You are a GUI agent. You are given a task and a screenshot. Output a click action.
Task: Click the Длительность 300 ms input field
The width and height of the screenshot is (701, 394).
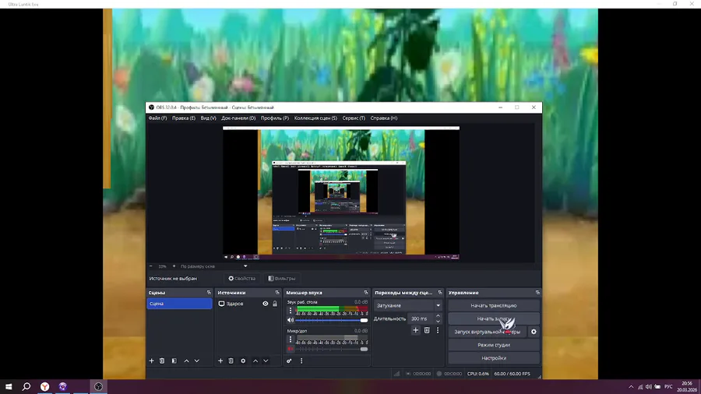point(421,318)
